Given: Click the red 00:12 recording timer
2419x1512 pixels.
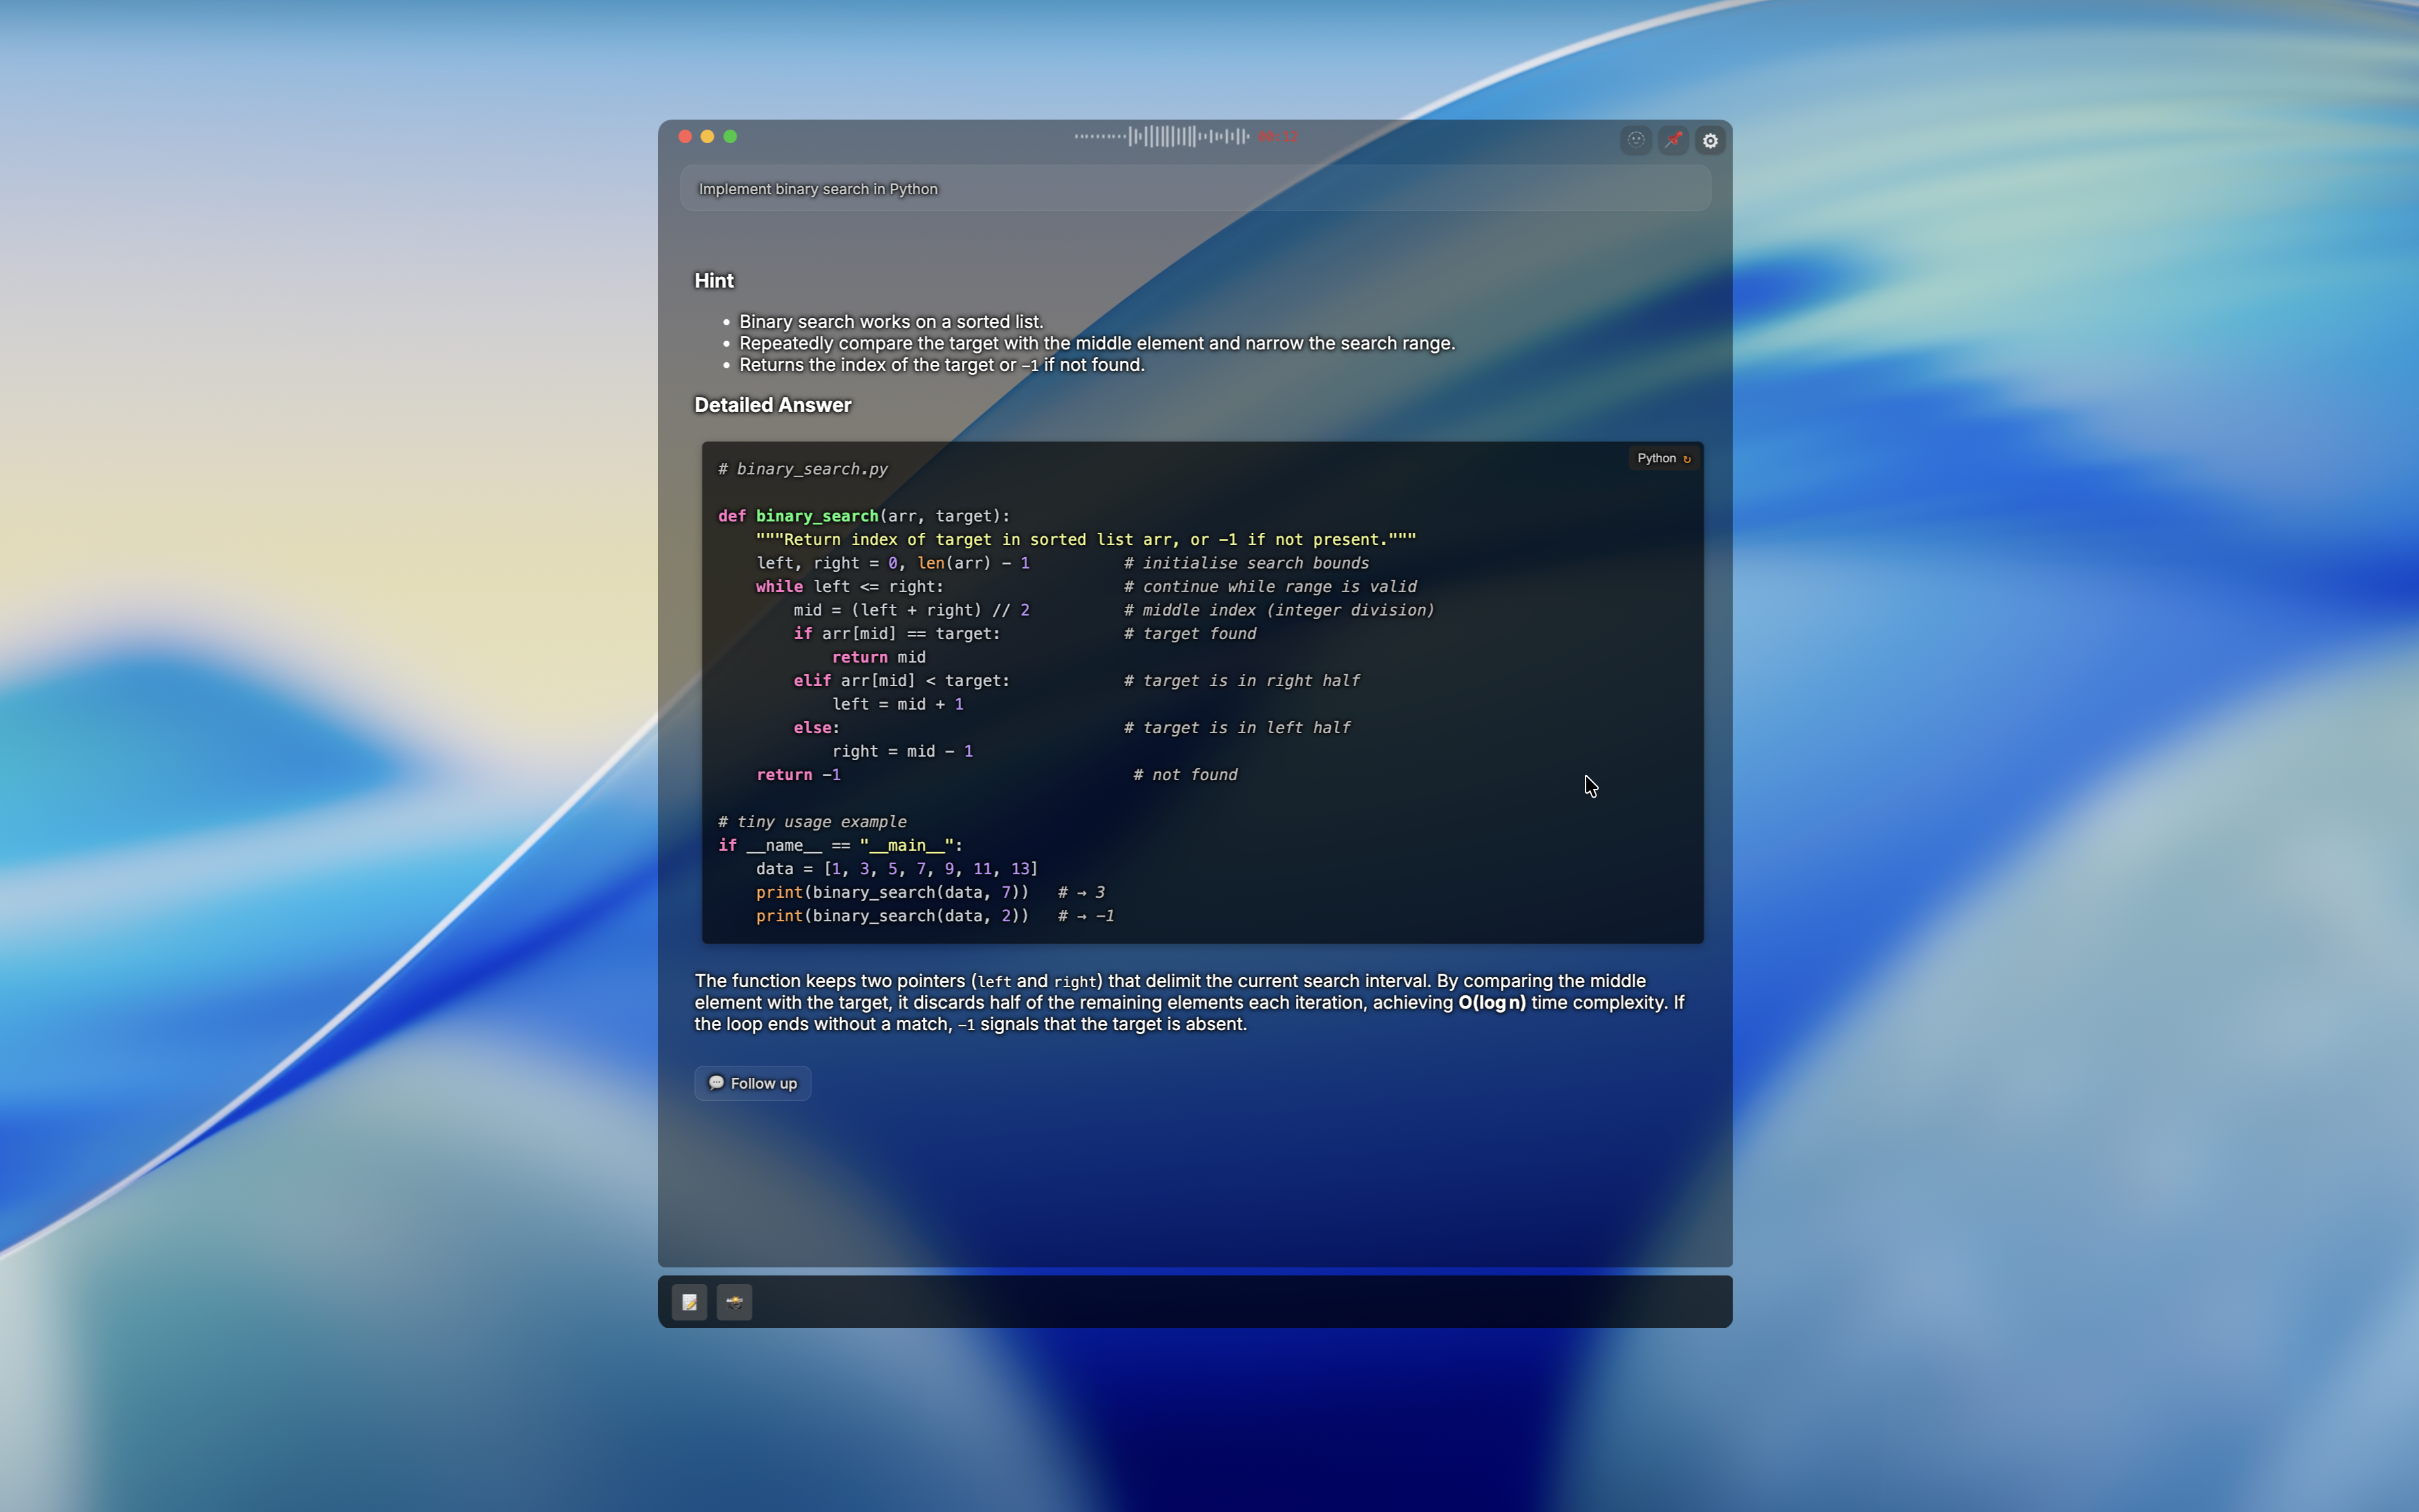Looking at the screenshot, I should pos(1277,137).
